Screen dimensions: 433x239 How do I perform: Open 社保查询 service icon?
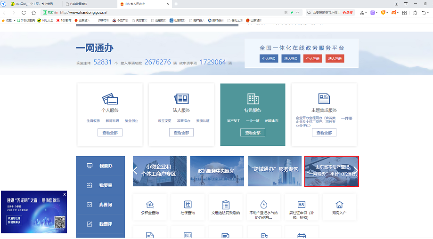coord(188,205)
